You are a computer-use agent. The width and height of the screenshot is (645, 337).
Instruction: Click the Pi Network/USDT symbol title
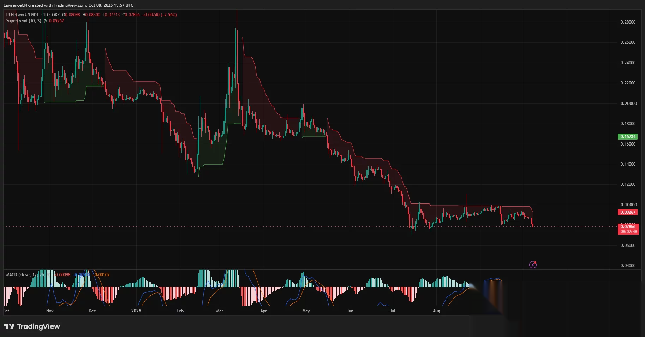click(23, 15)
